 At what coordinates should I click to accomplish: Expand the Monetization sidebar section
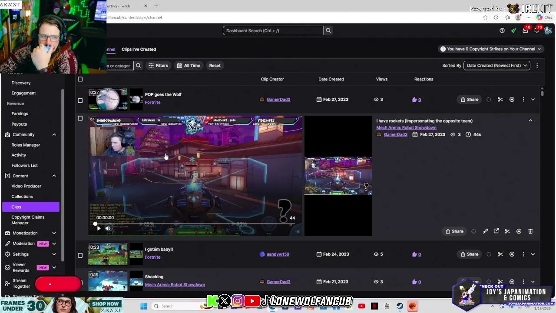tap(54, 233)
